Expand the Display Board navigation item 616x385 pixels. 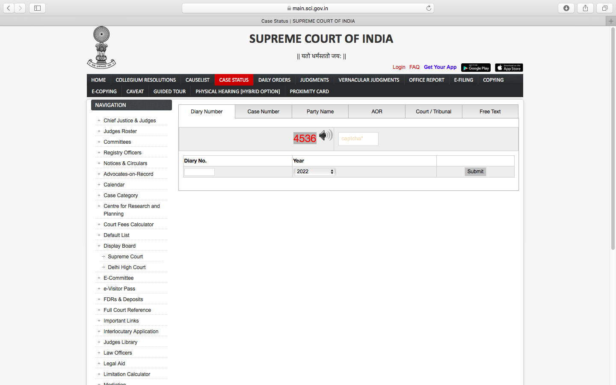[119, 246]
